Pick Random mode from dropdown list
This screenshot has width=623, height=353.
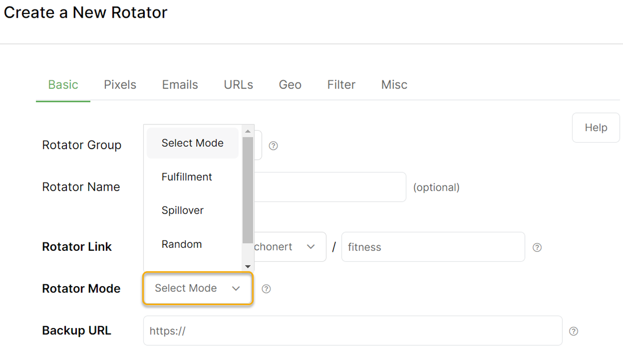[182, 244]
